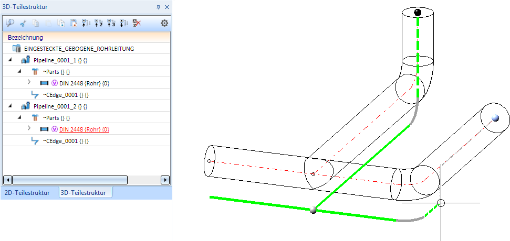The width and height of the screenshot is (510, 241).
Task: Collapse ~Parts under Pipeline_0001_2
Action: coord(19,117)
